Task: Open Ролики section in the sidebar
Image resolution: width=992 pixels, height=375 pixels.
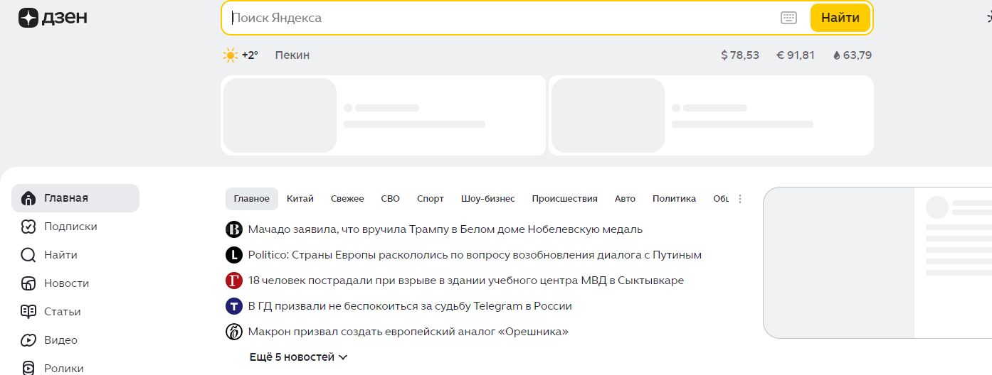Action: [63, 368]
